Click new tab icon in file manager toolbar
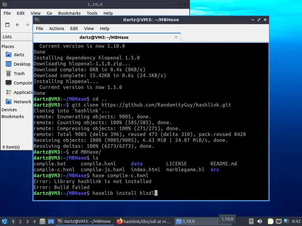 point(7,25)
